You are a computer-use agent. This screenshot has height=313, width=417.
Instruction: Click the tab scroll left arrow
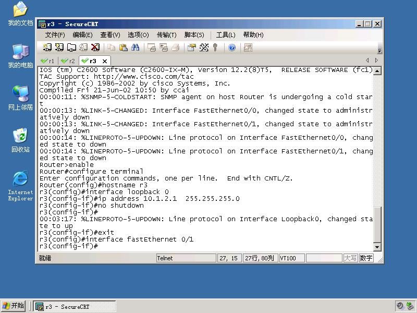click(x=367, y=61)
